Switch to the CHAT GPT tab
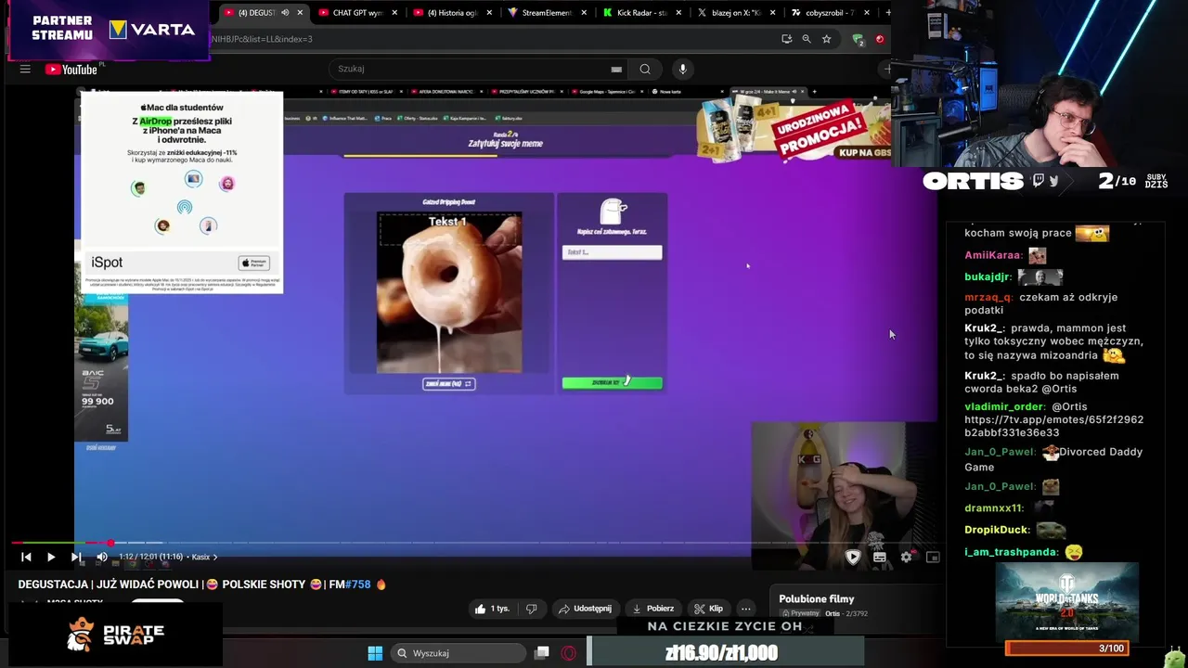 pos(357,13)
